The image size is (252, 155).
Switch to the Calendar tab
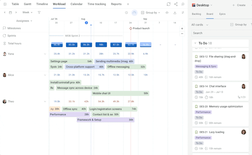(76, 4)
